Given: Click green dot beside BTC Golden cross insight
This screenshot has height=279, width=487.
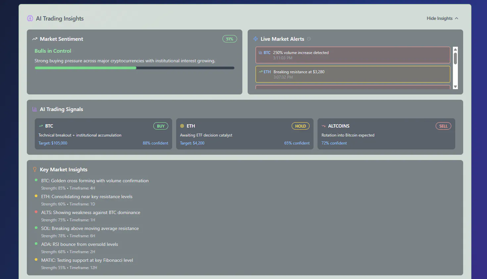Looking at the screenshot, I should click(36, 180).
